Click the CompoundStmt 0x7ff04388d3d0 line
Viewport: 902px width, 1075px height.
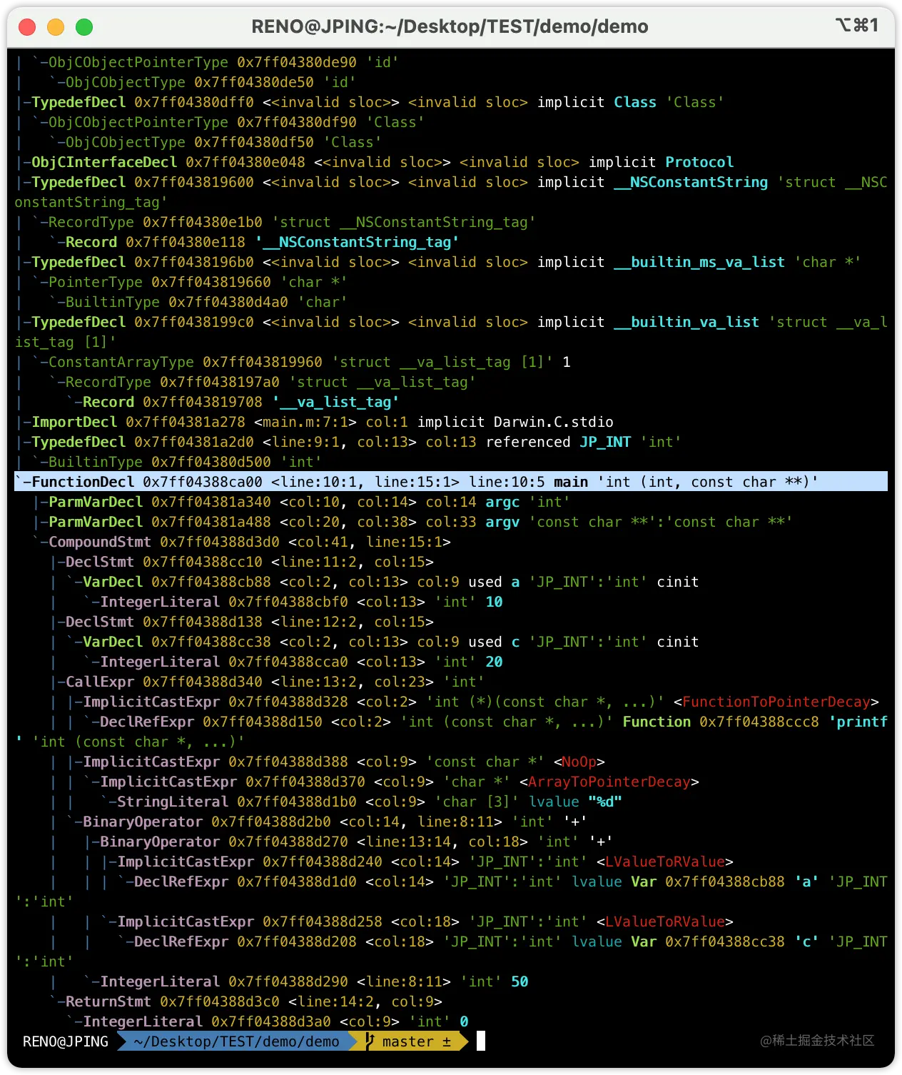pos(241,542)
